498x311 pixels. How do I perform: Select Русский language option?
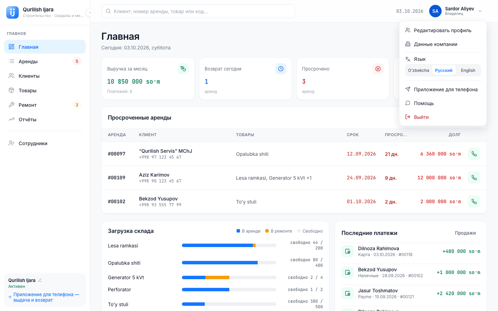pyautogui.click(x=444, y=70)
